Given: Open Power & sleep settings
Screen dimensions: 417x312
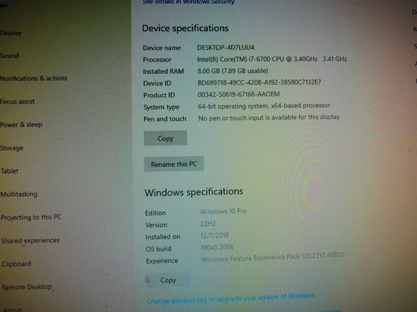Looking at the screenshot, I should point(22,124).
